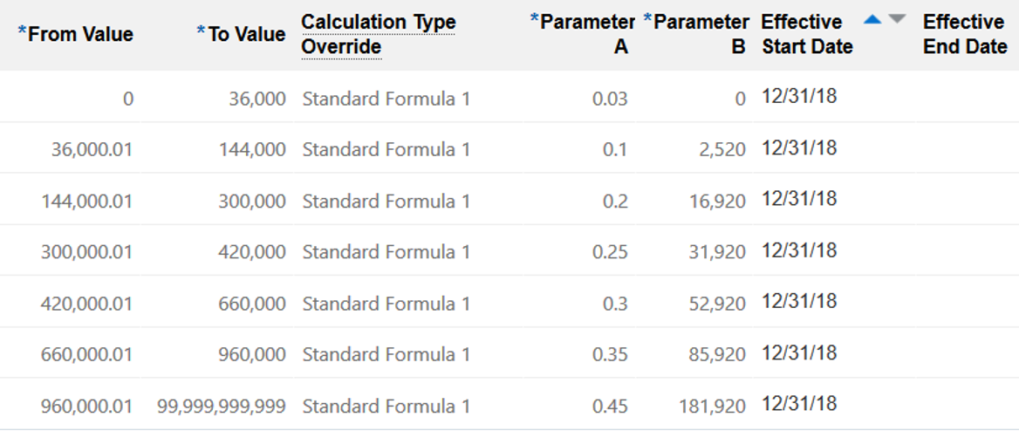Select the From Value column header
The width and height of the screenshot is (1019, 431).
point(76,34)
